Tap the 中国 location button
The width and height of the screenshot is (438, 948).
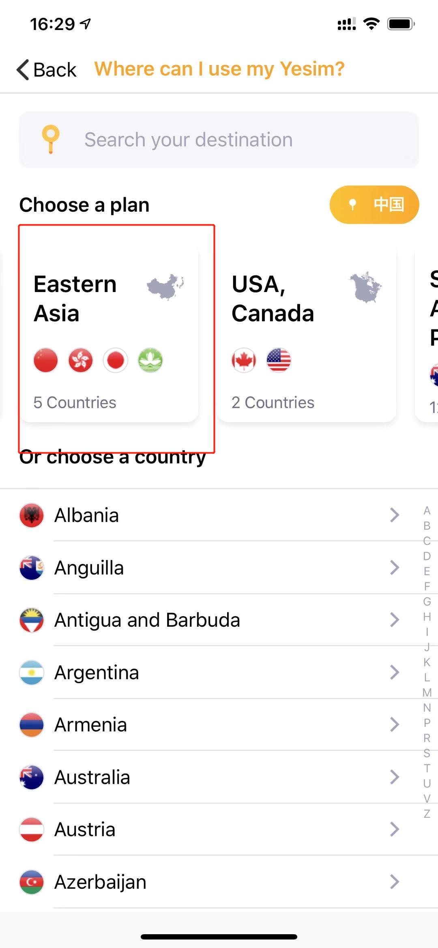coord(374,204)
